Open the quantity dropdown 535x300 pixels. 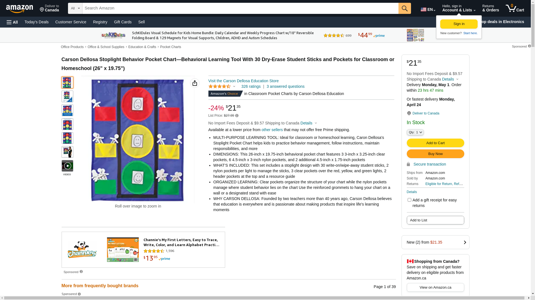click(415, 132)
